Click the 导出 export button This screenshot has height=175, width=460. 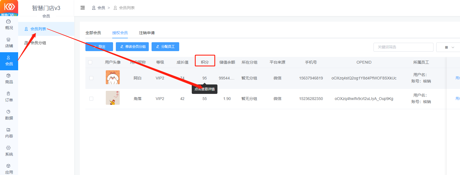[99, 47]
